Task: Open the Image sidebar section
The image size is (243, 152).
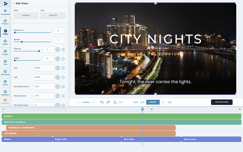Action: coord(5,52)
